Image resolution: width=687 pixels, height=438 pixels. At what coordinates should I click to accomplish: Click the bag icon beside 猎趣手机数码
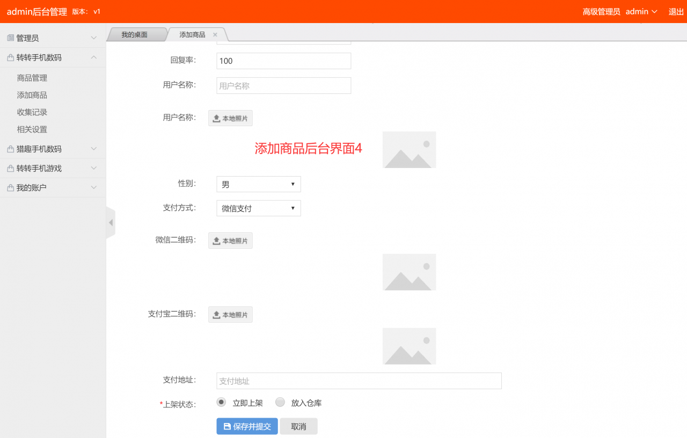point(10,149)
